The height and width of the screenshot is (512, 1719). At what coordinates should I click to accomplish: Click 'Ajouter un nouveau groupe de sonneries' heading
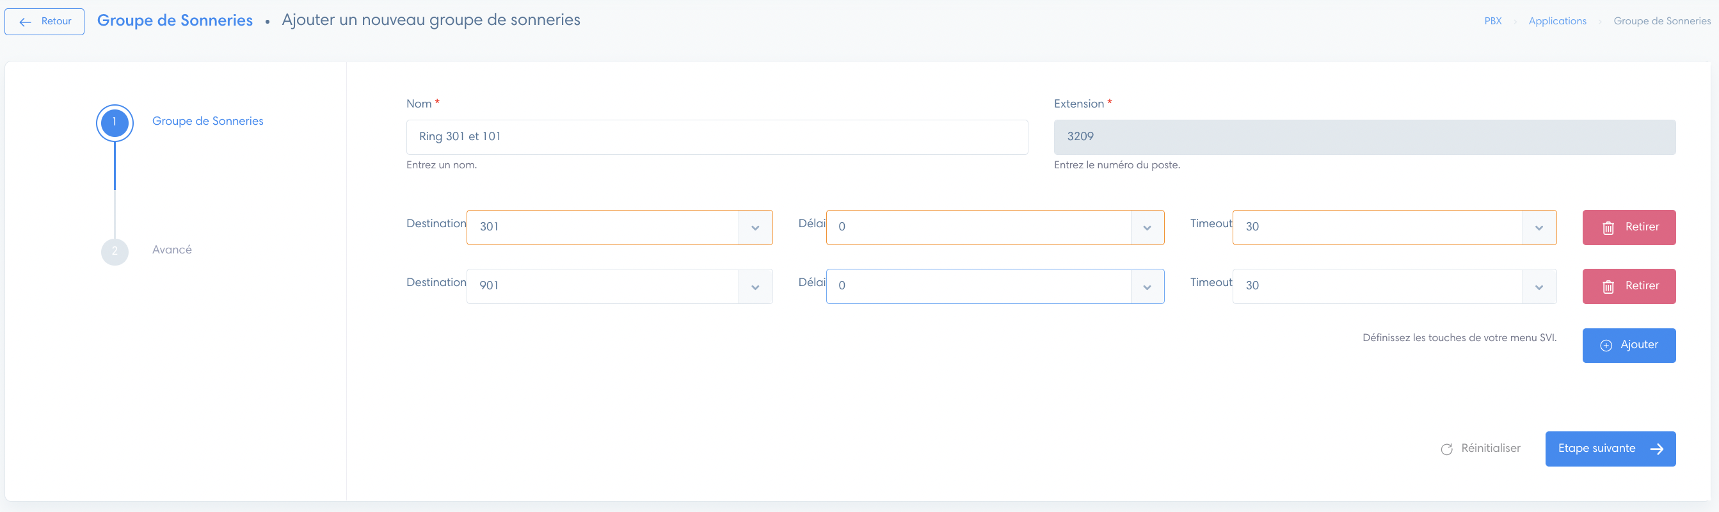(431, 20)
